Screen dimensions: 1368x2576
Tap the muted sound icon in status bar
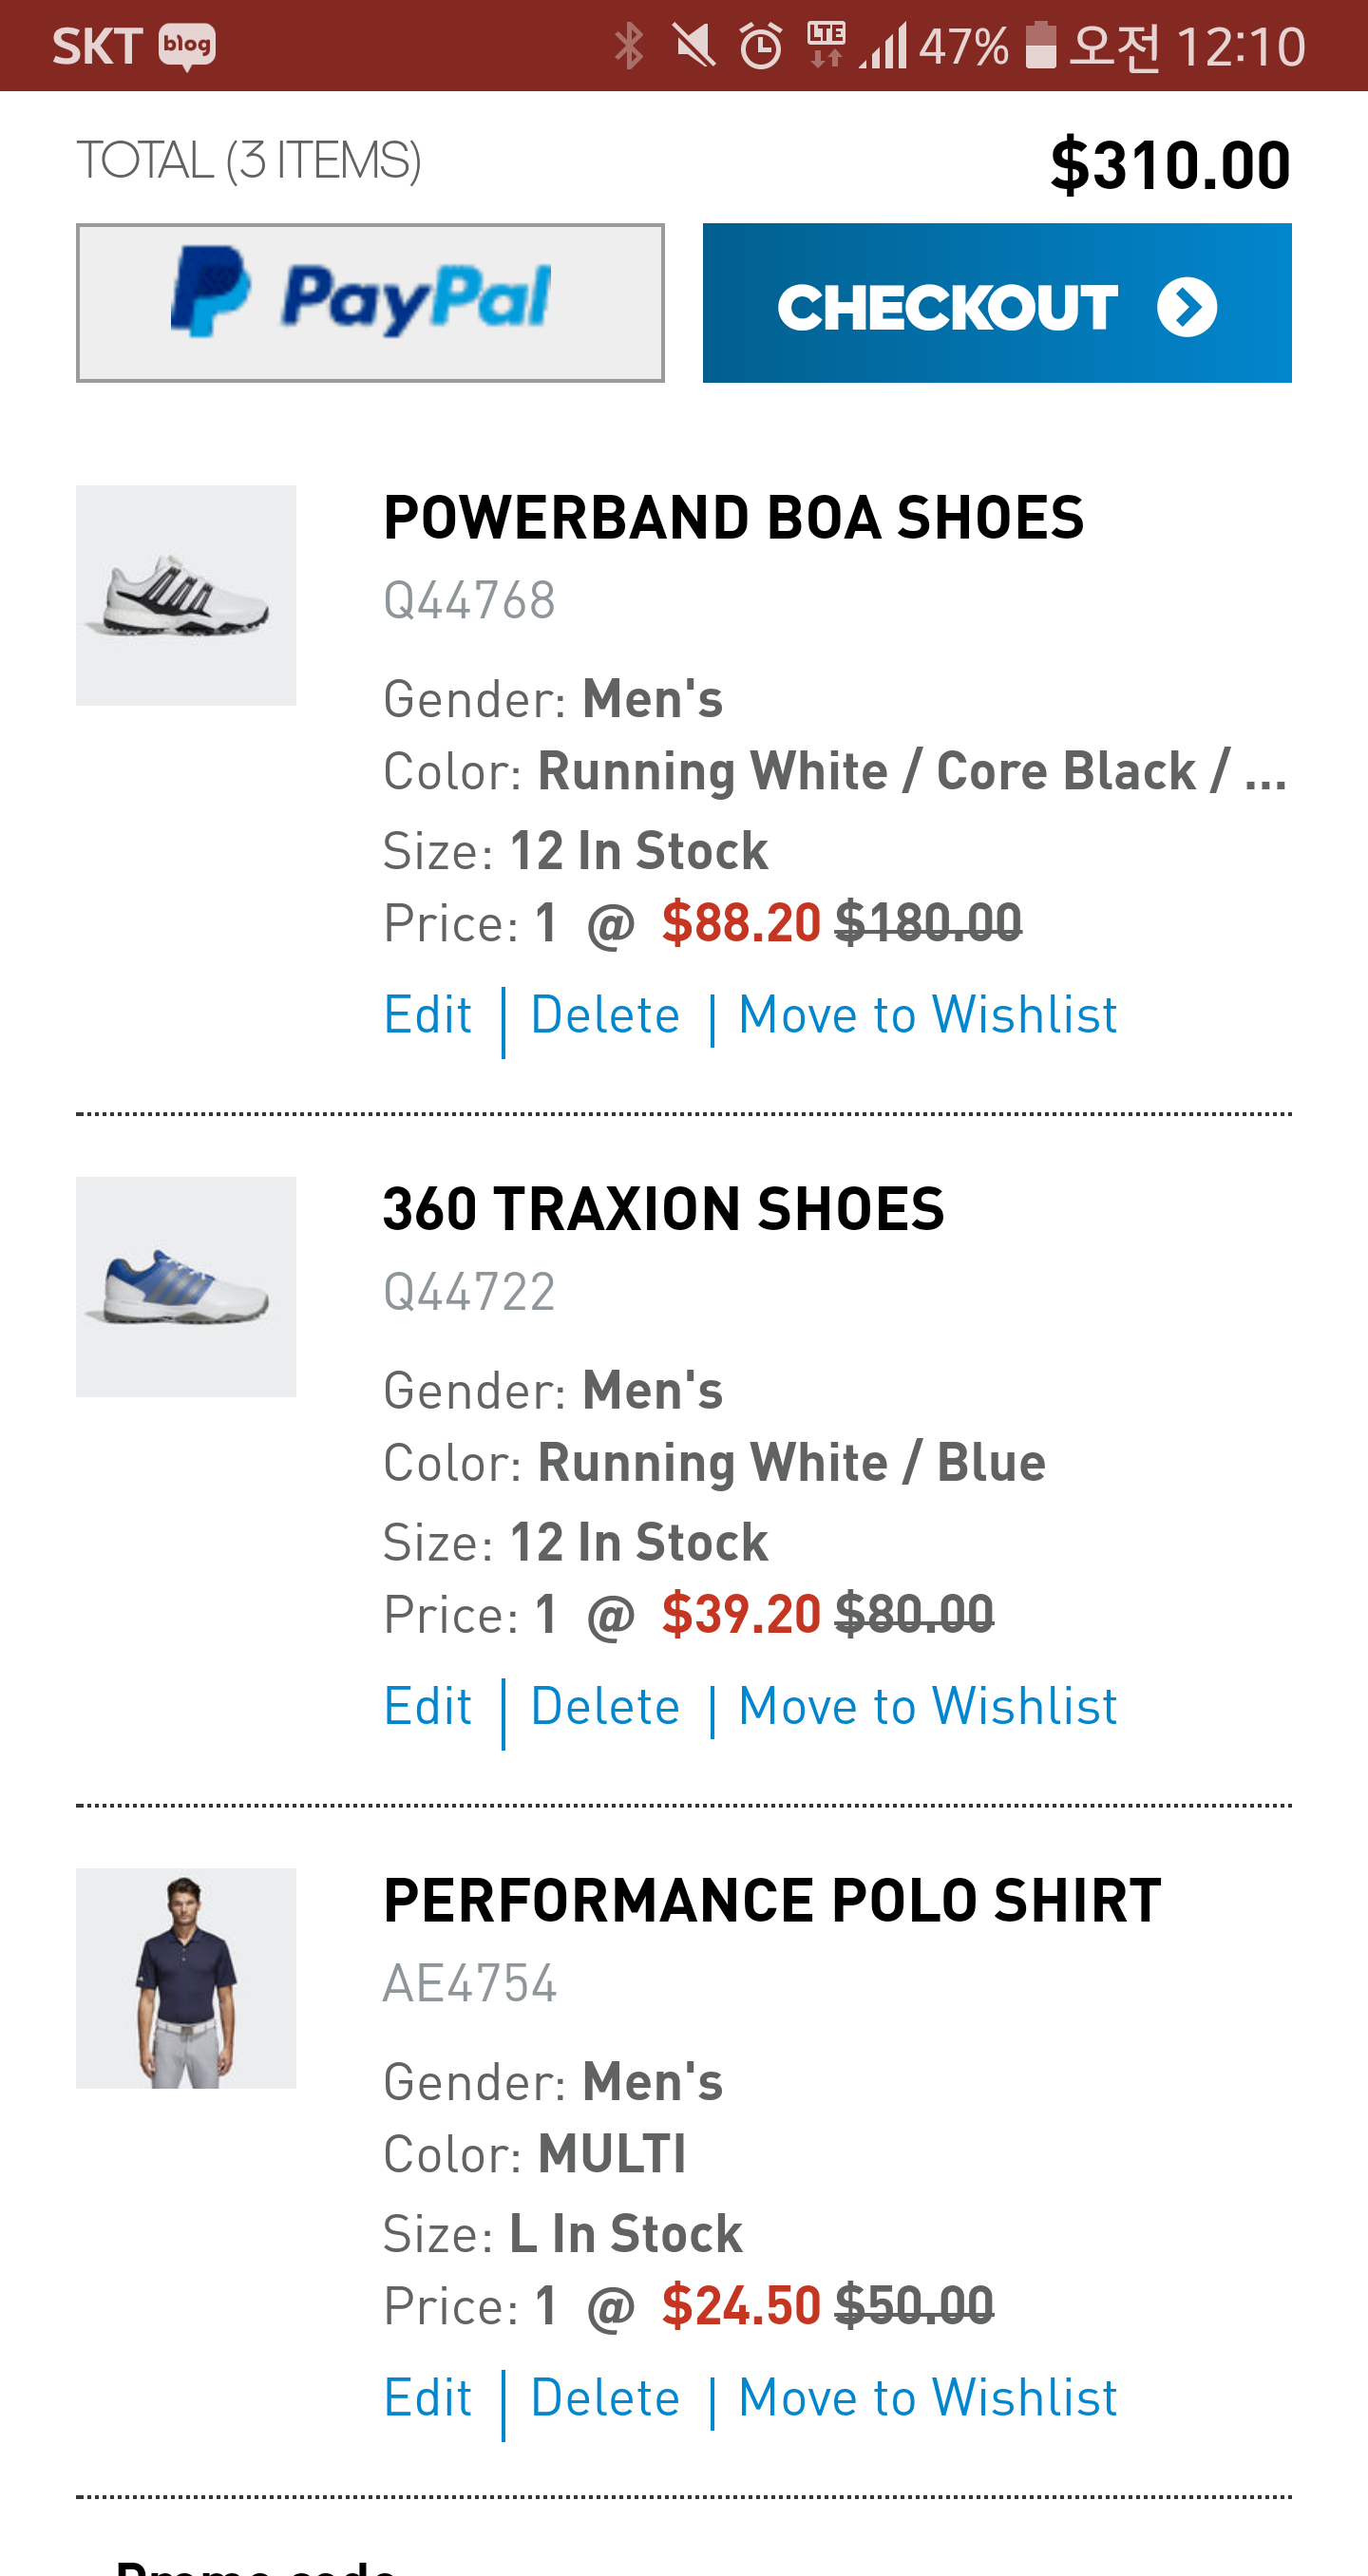pos(694,46)
